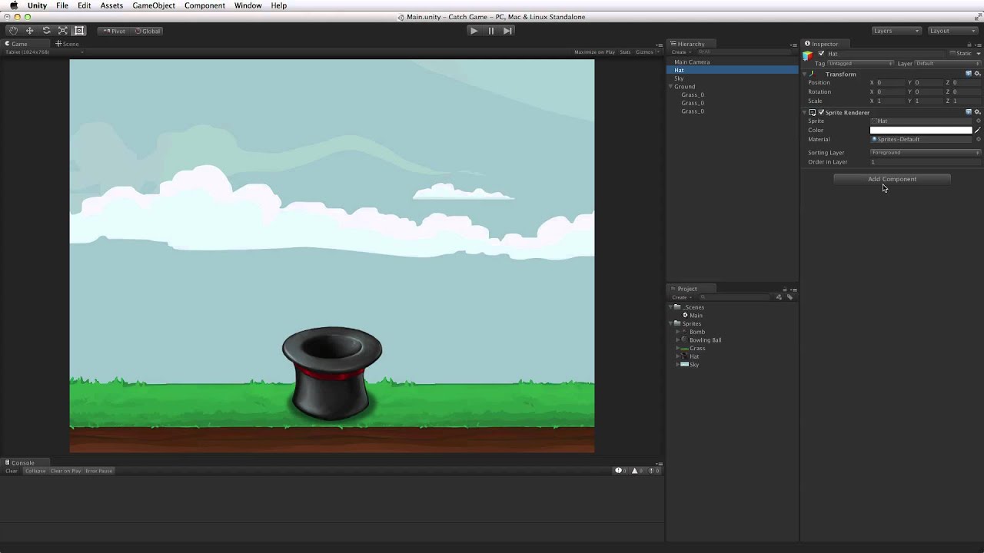Click the Add Component button
The image size is (984, 553).
[892, 179]
